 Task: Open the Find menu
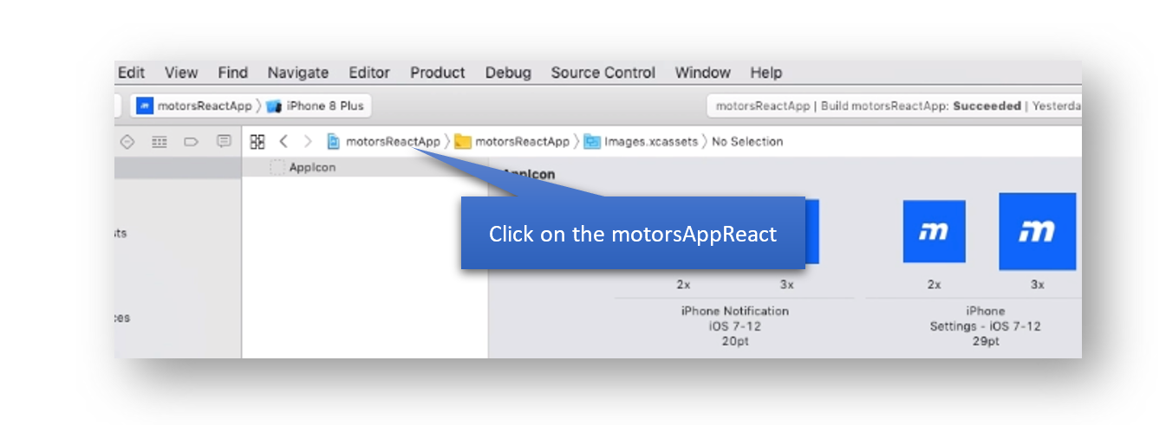(x=232, y=73)
